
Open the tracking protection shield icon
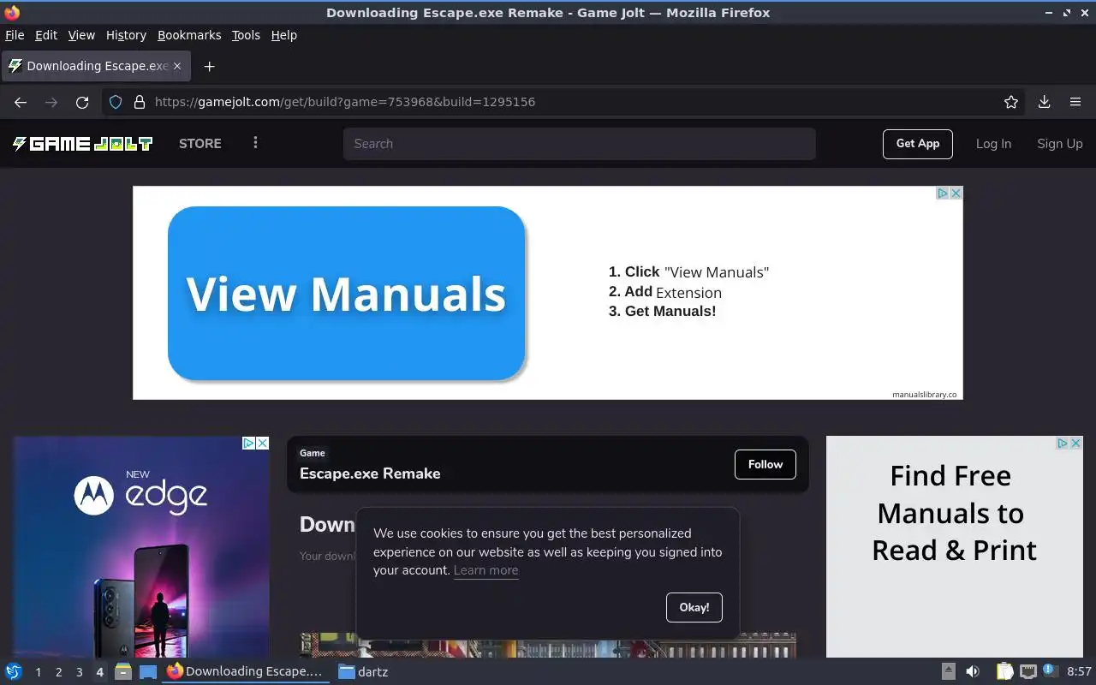[116, 102]
